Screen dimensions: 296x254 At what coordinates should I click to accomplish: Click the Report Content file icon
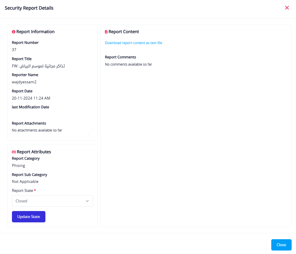tap(106, 32)
